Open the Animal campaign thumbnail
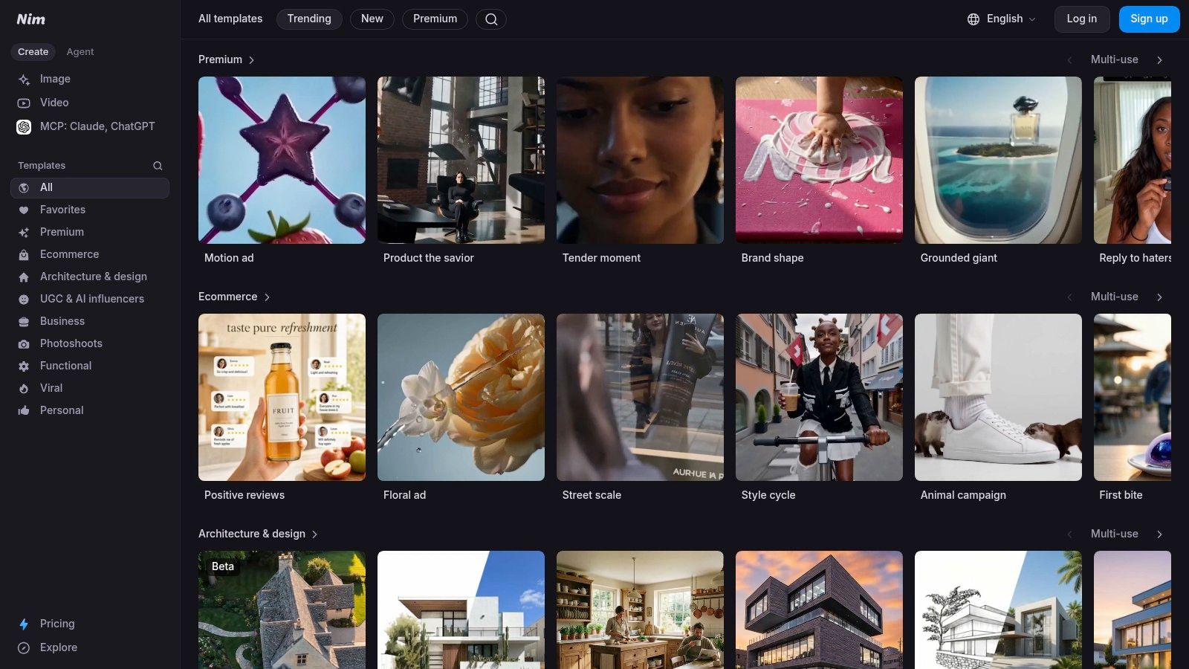This screenshot has width=1189, height=669. 998,397
